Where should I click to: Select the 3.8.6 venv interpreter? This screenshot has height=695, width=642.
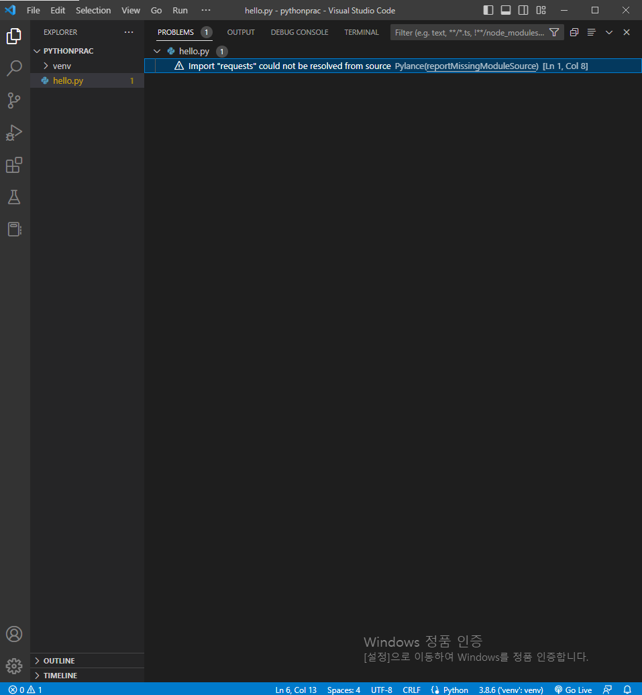coord(511,690)
